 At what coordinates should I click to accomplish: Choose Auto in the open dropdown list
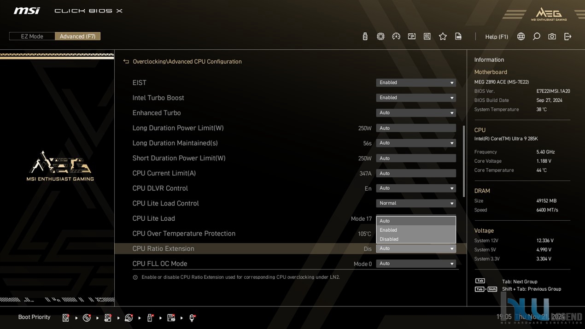coord(416,221)
